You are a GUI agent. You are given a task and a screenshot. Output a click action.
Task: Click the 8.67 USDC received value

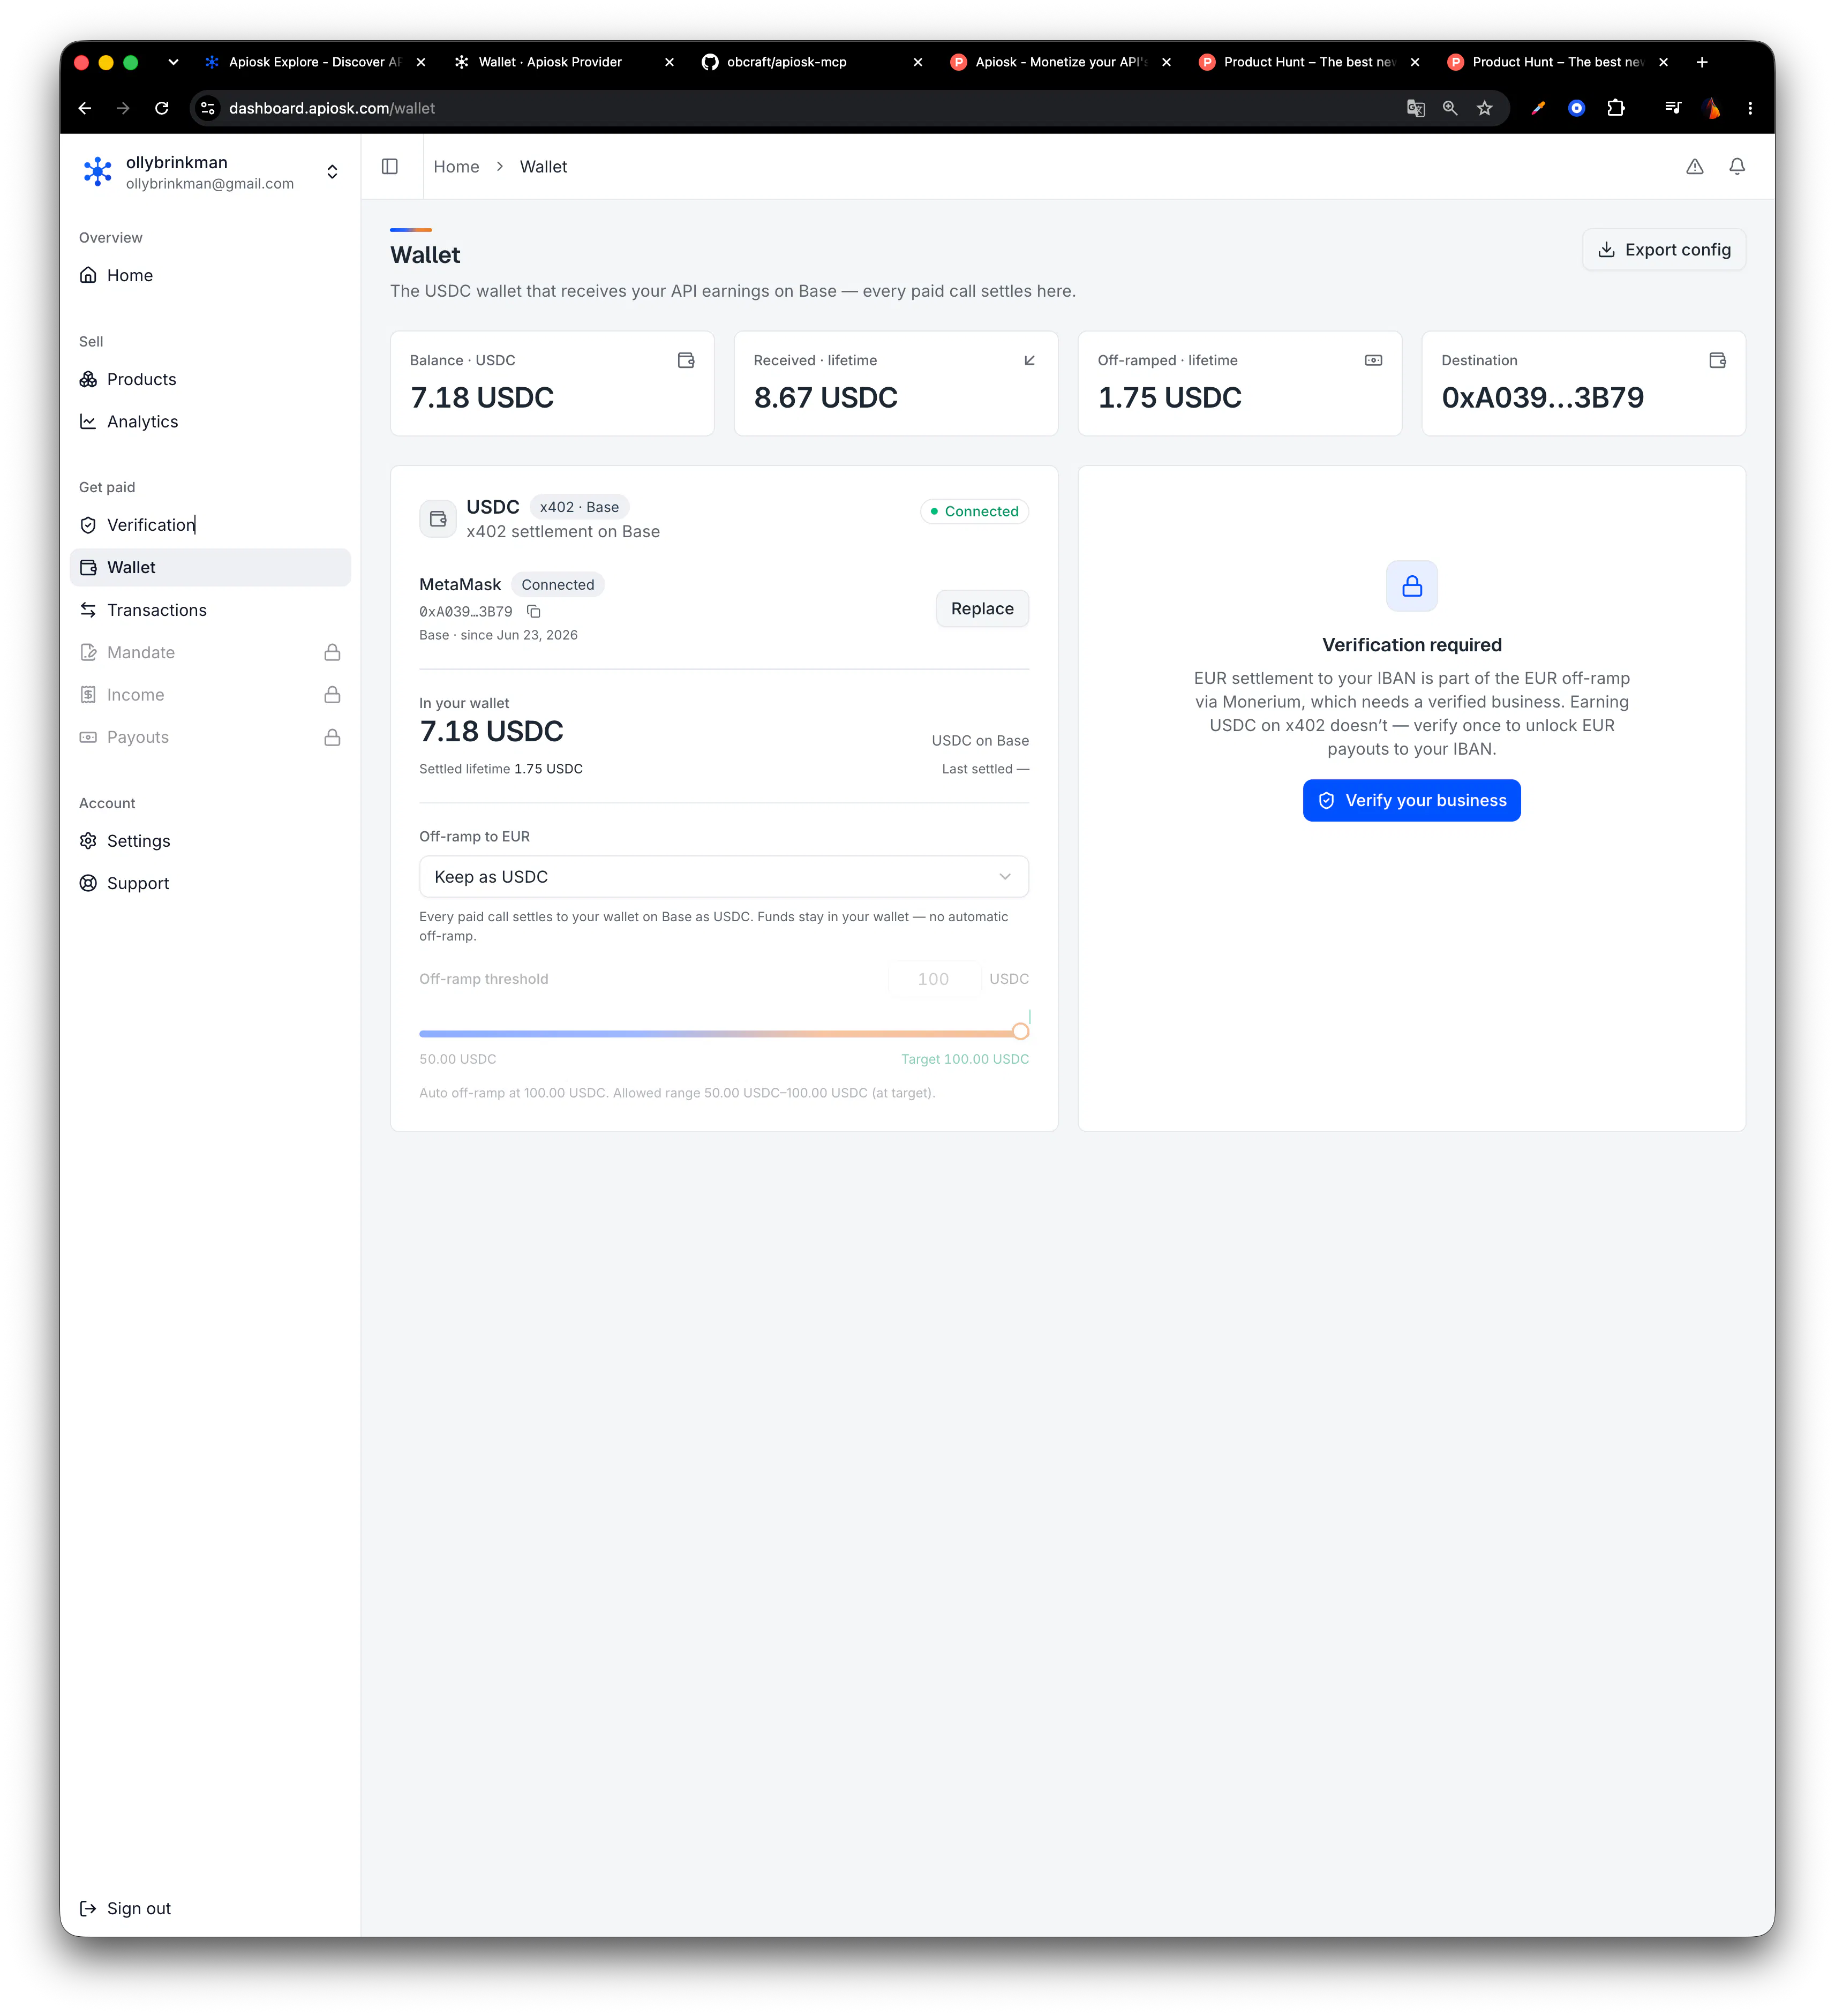[825, 397]
